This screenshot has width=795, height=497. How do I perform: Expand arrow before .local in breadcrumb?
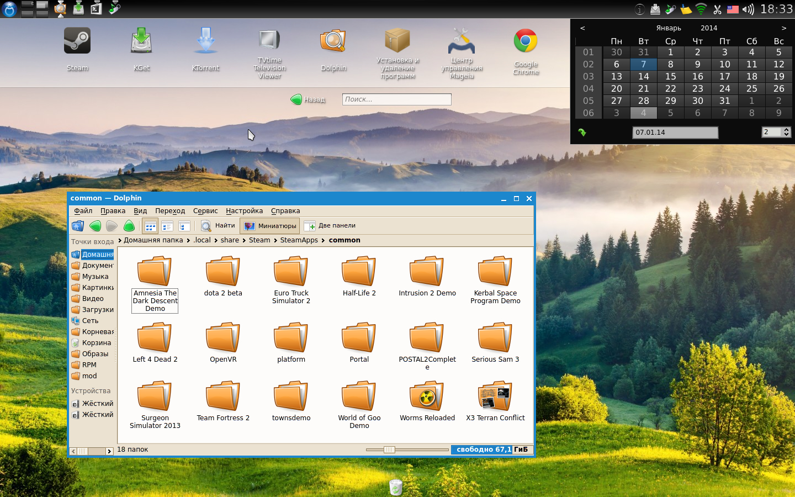click(188, 240)
